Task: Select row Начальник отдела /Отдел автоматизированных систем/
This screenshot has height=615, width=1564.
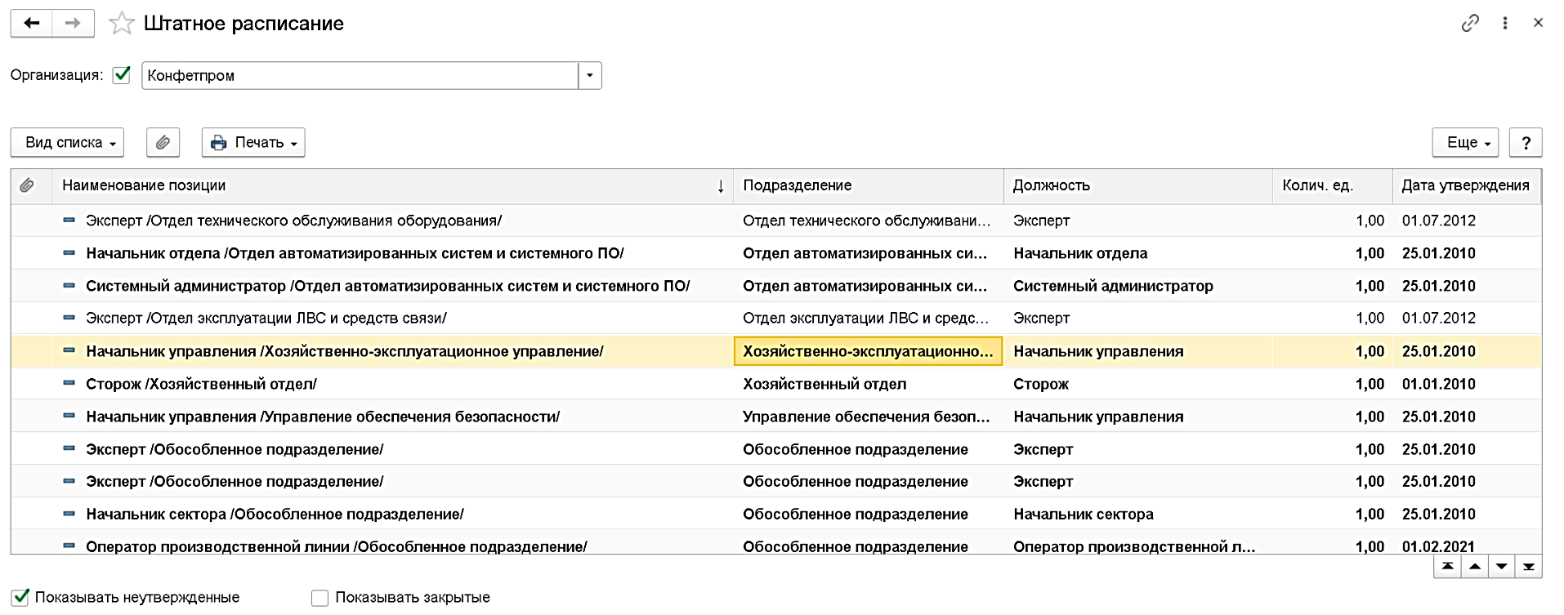Action: click(776, 253)
